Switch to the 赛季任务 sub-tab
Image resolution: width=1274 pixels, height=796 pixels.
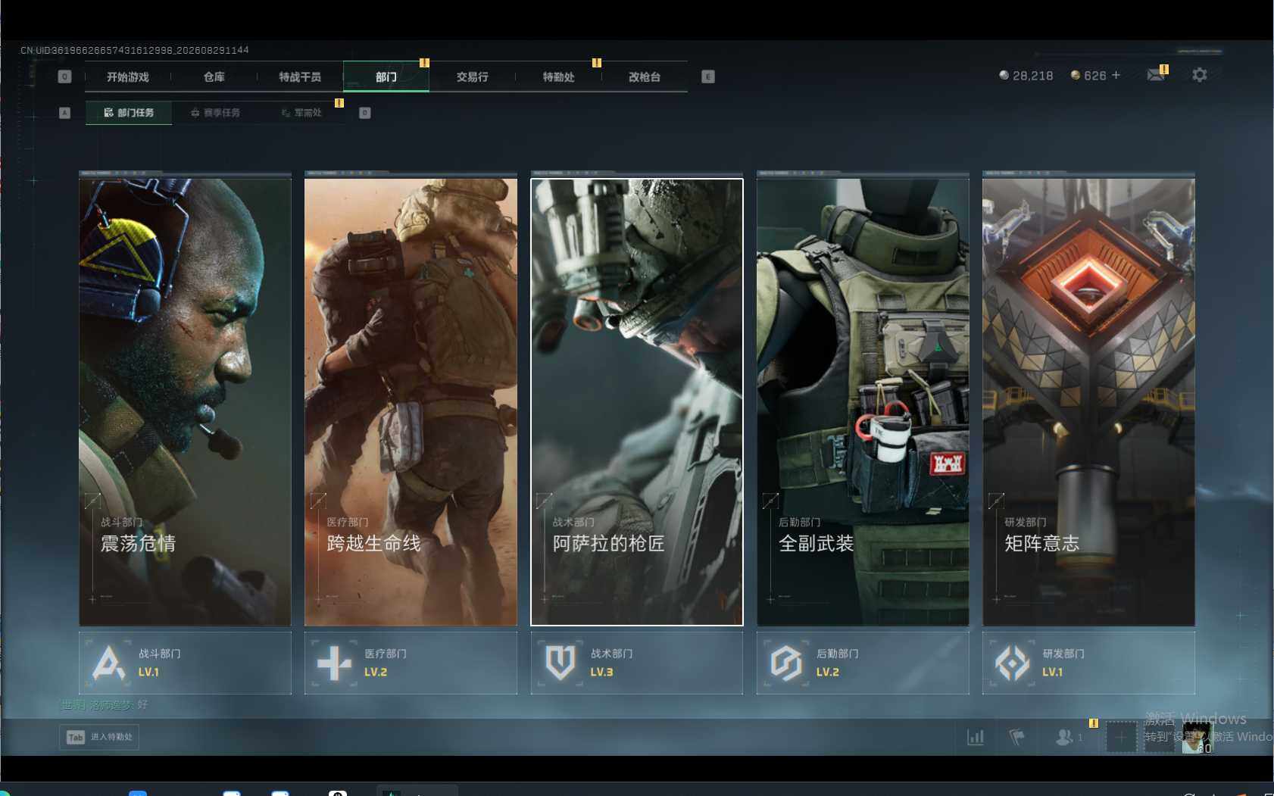pyautogui.click(x=215, y=113)
